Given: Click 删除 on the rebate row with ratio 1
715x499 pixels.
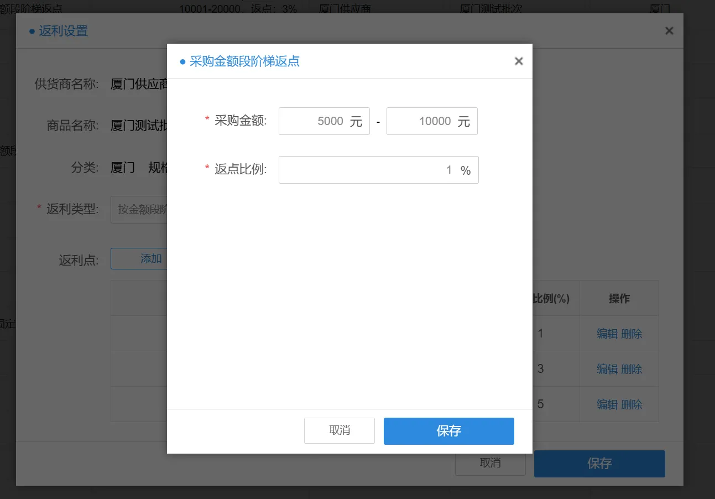Looking at the screenshot, I should coord(630,334).
